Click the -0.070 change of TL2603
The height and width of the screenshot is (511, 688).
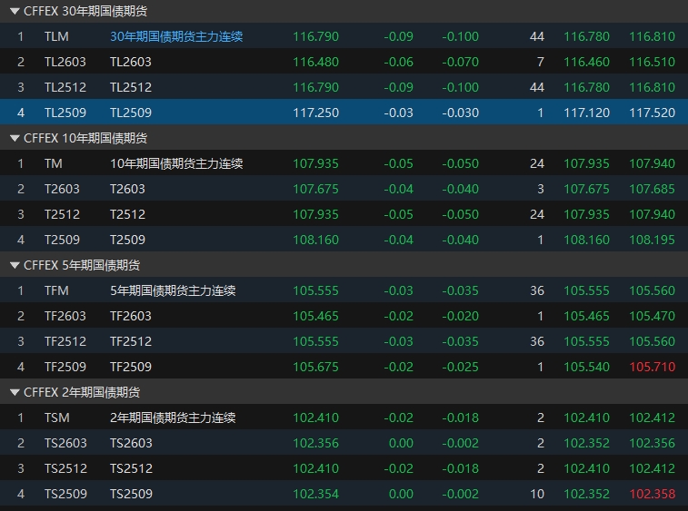[460, 62]
